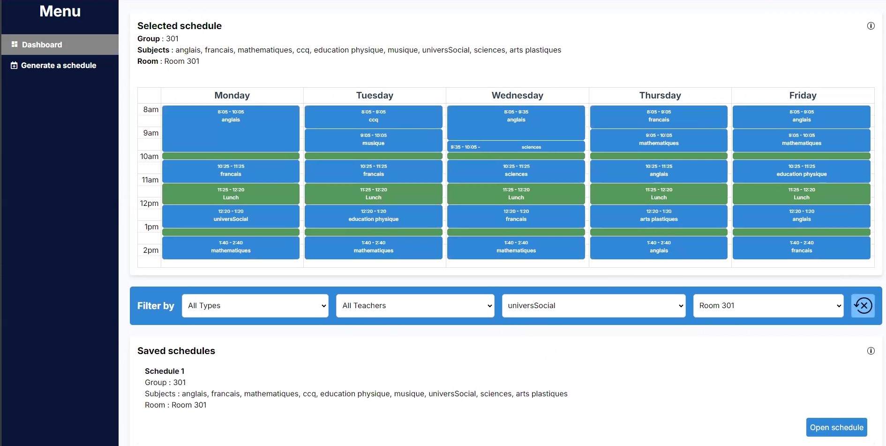
Task: Select Wednesday 1:40 mathematiques block
Action: pos(516,248)
